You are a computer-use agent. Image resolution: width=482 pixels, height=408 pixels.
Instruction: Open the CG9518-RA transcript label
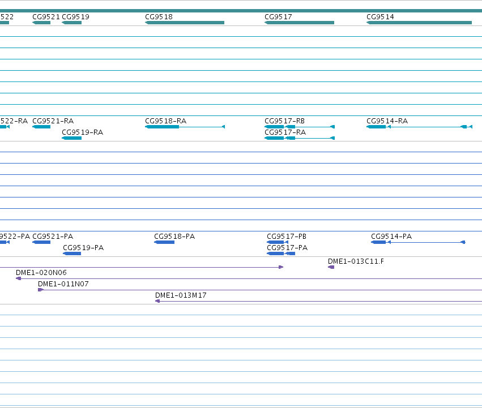click(x=166, y=121)
